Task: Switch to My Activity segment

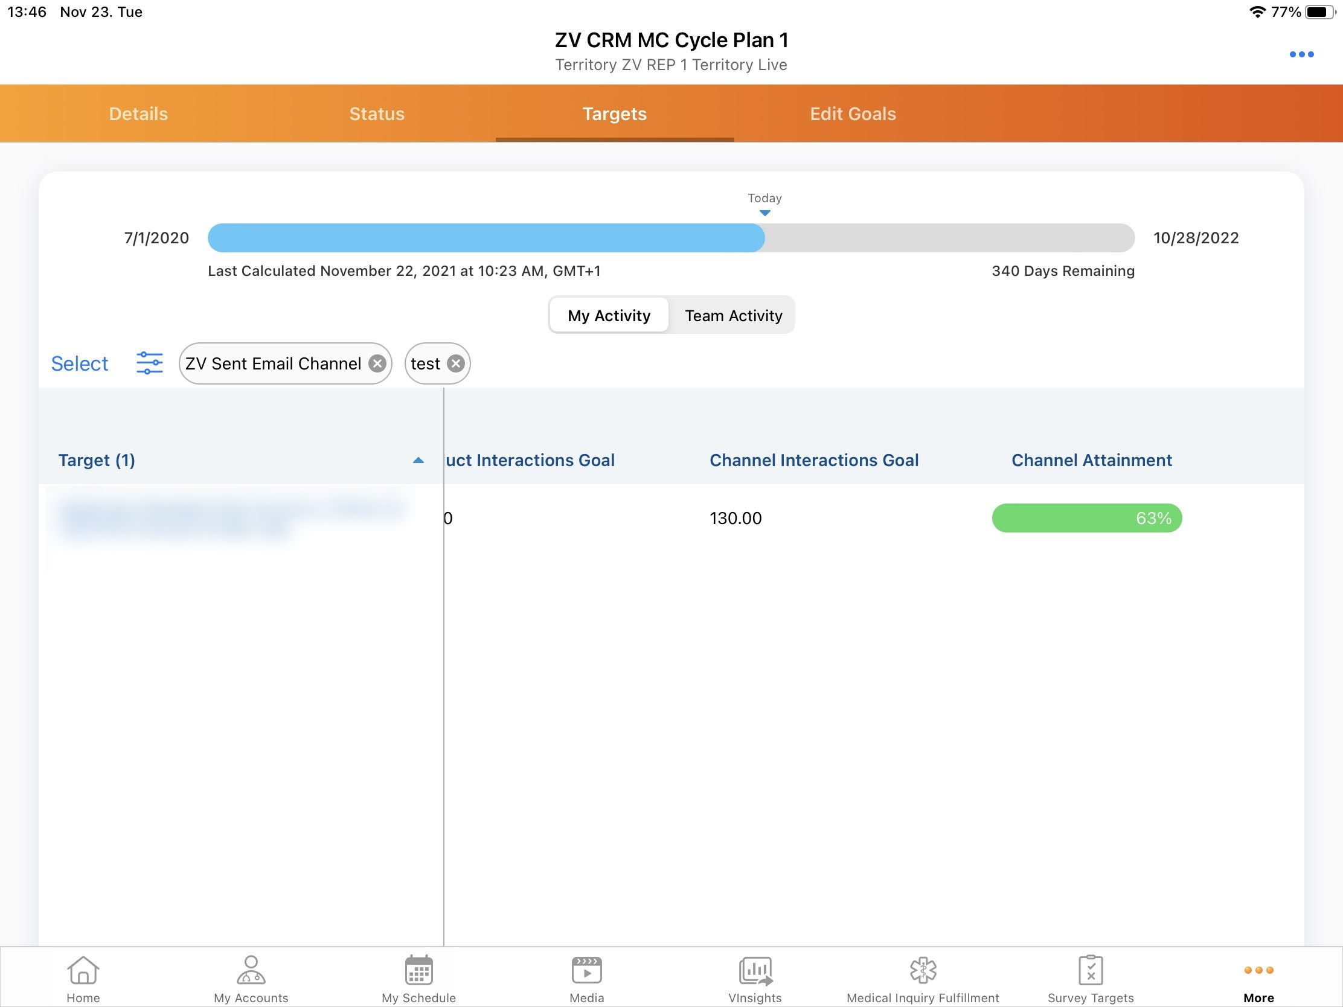Action: coord(609,316)
